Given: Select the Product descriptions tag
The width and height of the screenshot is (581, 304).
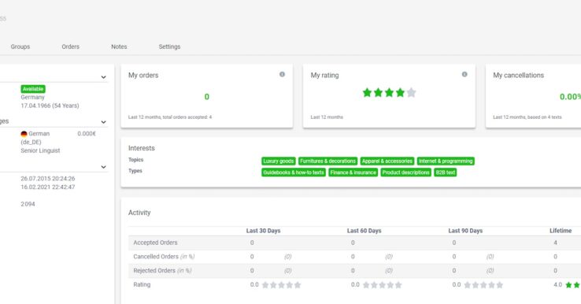Looking at the screenshot, I should tap(405, 172).
